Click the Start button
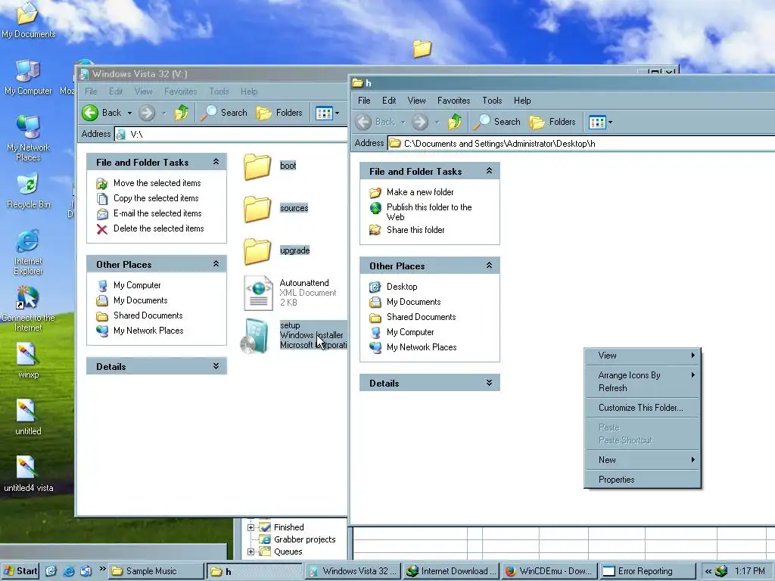775x581 pixels. [x=20, y=571]
